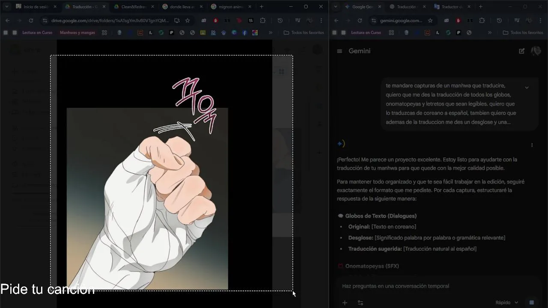Image resolution: width=548 pixels, height=308 pixels.
Task: Expand the collapsed user prompt in Gemini
Action: pyautogui.click(x=527, y=87)
